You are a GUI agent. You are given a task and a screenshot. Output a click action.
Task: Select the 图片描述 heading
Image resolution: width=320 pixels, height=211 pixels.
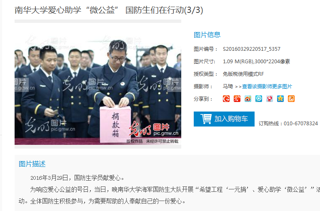pos(32,164)
